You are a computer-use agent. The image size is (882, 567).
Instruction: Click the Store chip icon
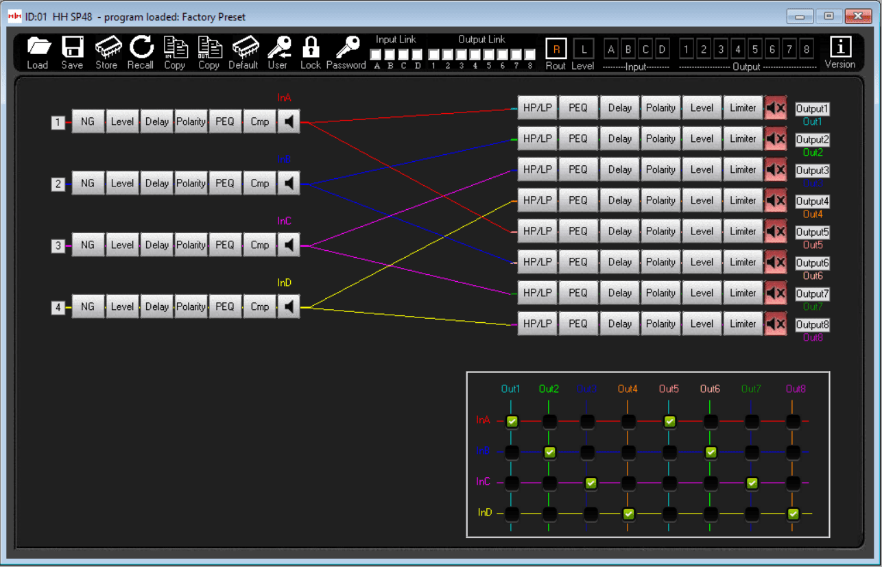coord(108,47)
